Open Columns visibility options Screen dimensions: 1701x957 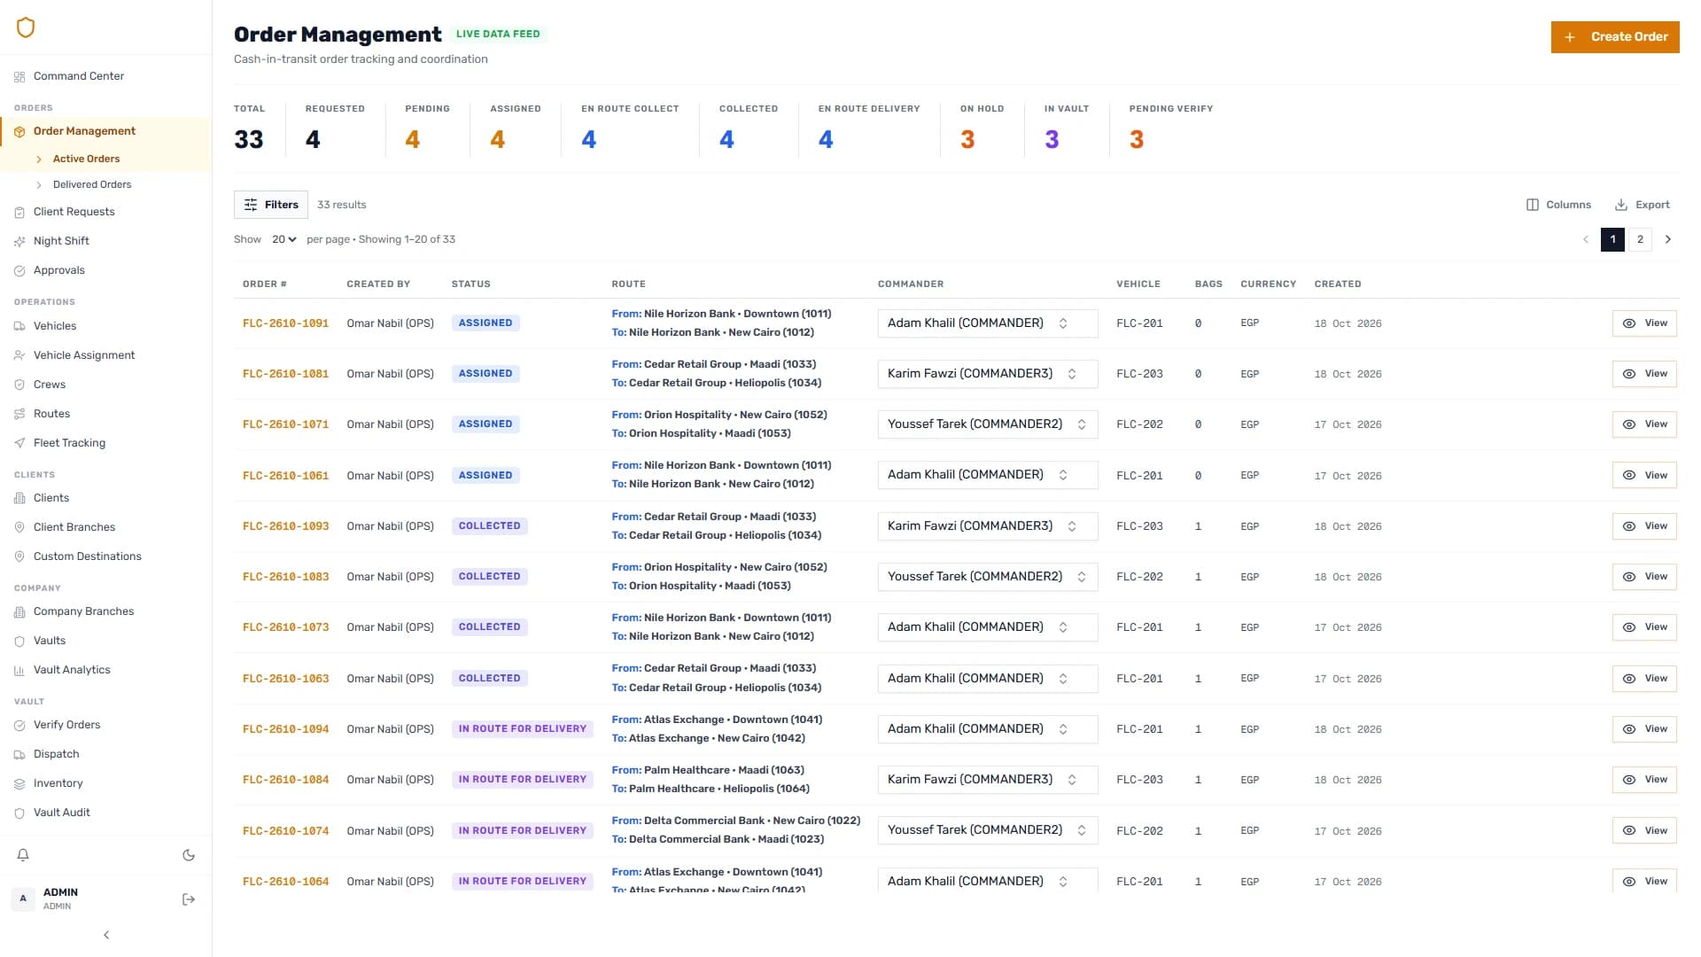[1558, 205]
